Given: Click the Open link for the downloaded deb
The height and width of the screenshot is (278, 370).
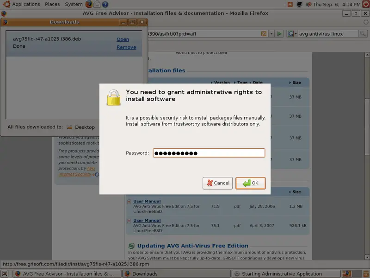Looking at the screenshot, I should (123, 39).
